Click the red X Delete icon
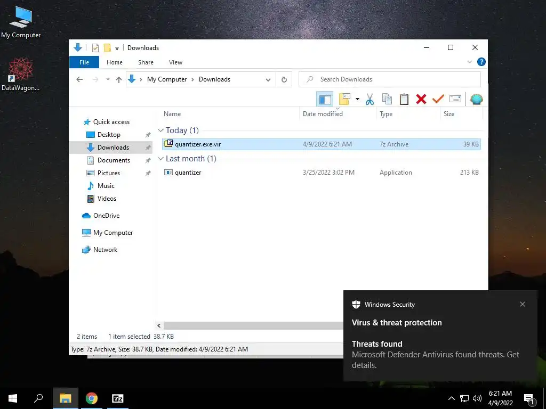Screen dimensions: 546x409 pyautogui.click(x=421, y=99)
